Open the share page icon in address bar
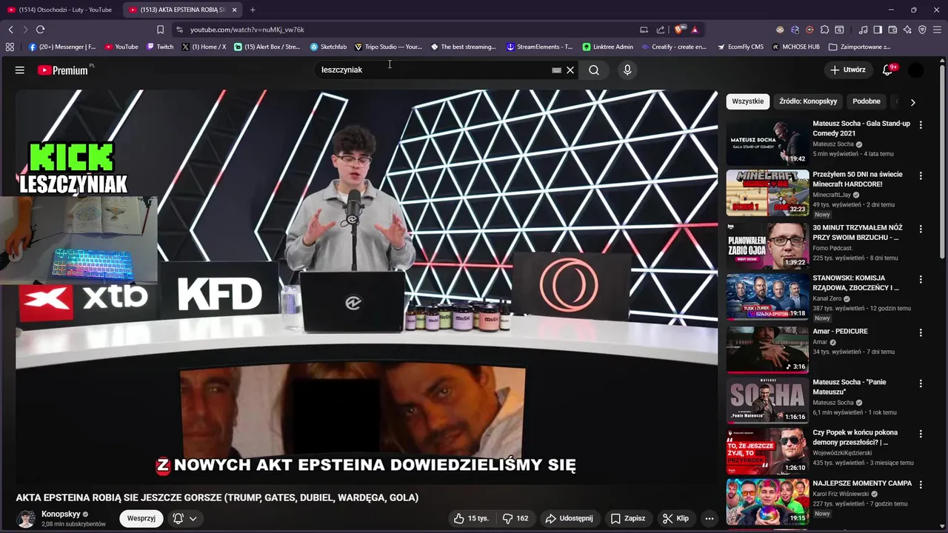This screenshot has width=948, height=533. pyautogui.click(x=661, y=30)
